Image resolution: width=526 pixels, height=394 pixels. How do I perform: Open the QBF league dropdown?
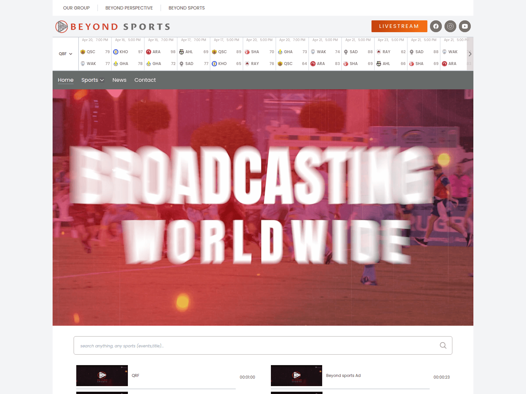coord(65,54)
